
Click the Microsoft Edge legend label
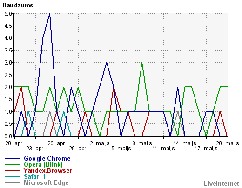click(46, 182)
